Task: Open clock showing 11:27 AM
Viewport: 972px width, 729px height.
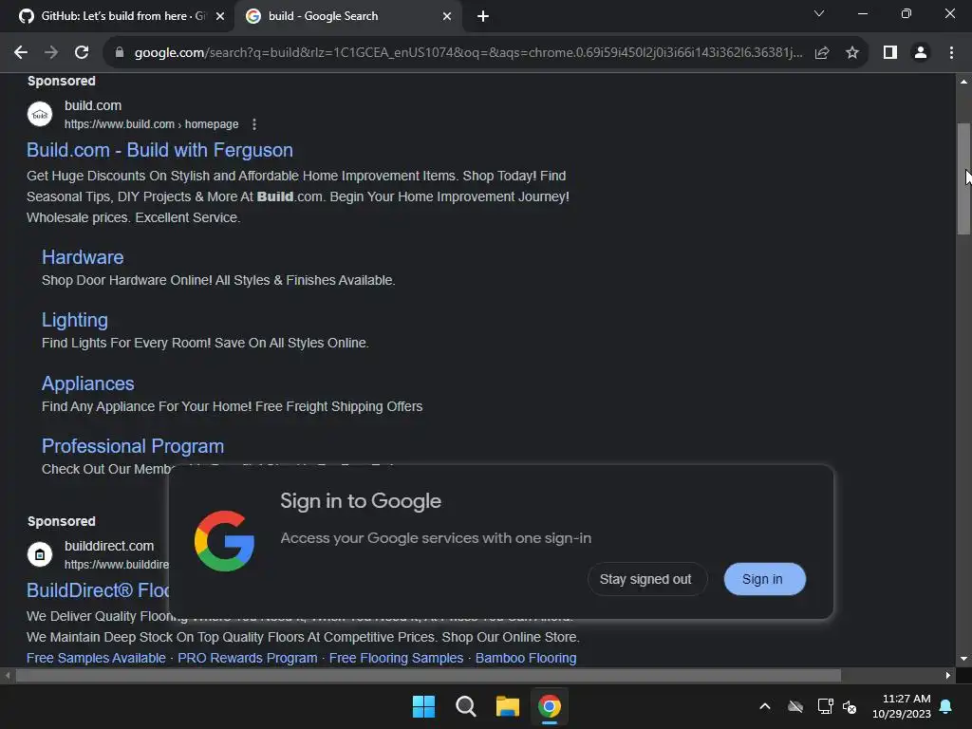Action: point(902,706)
